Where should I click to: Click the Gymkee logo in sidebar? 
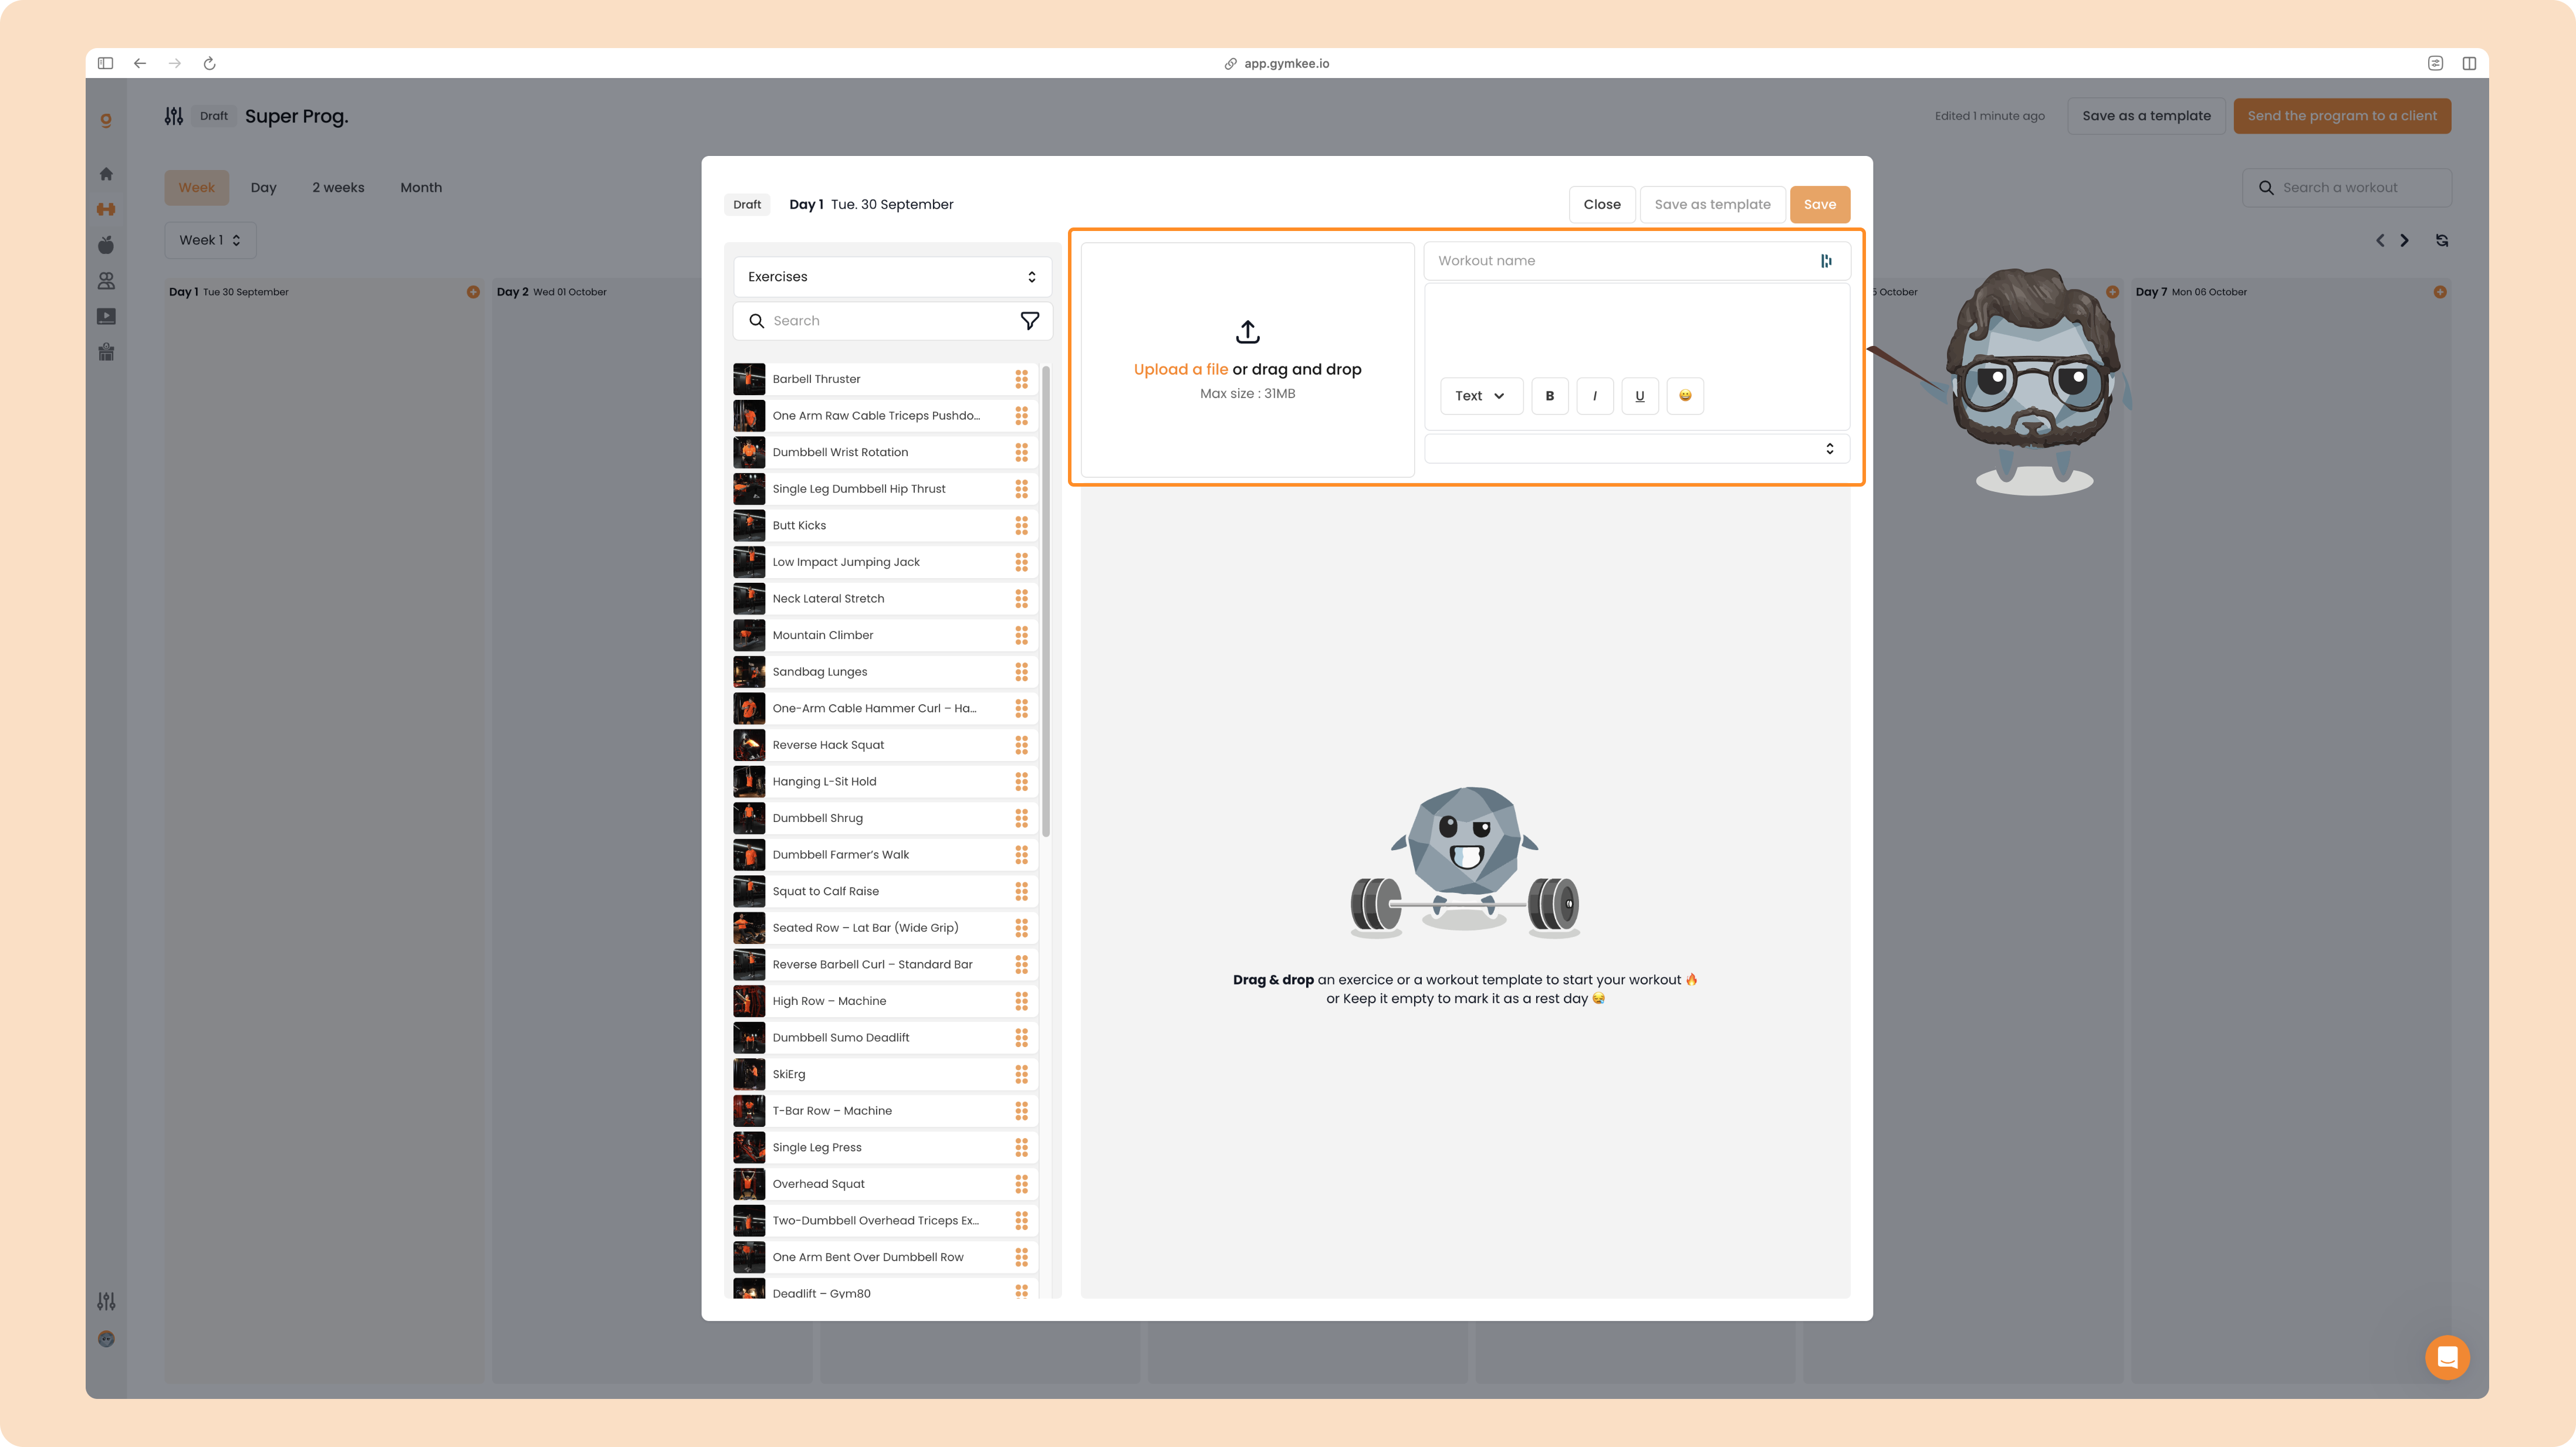click(x=106, y=120)
